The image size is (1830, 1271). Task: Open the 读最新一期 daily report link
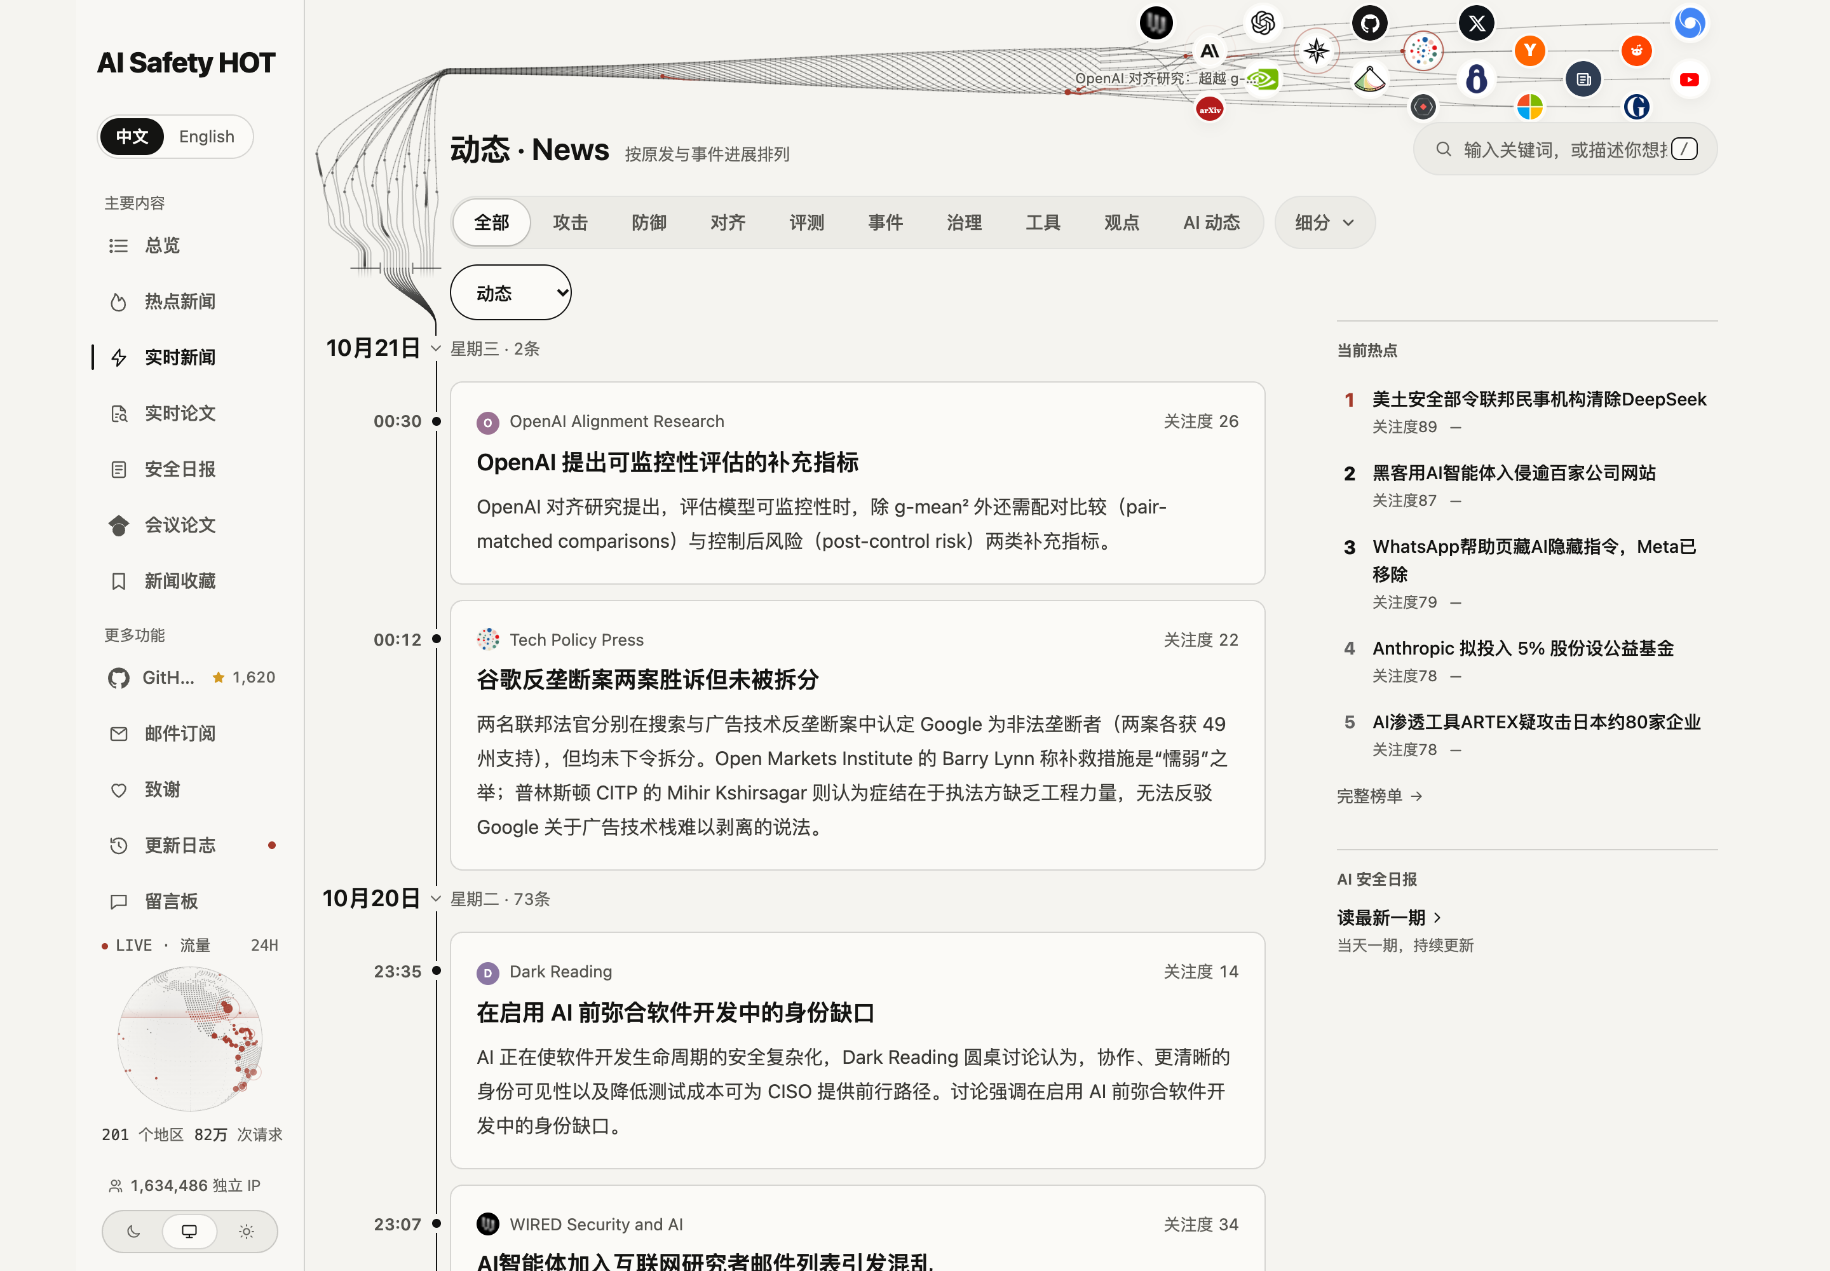click(1389, 918)
